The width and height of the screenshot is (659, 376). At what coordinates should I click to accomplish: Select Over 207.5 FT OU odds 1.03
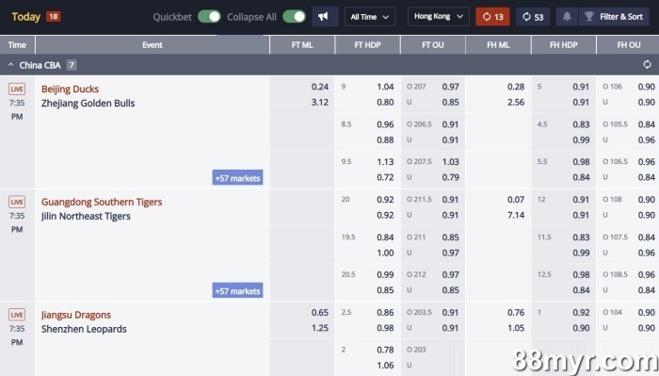pyautogui.click(x=450, y=162)
